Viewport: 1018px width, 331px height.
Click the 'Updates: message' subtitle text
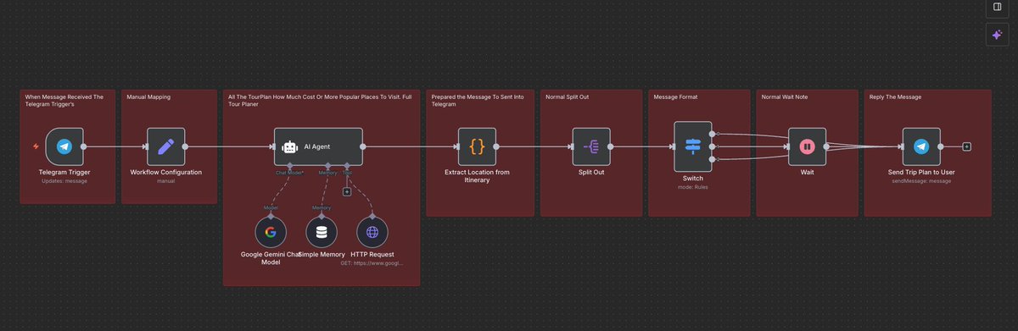pos(64,180)
